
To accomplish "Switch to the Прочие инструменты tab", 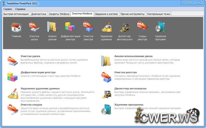I will click(133, 14).
